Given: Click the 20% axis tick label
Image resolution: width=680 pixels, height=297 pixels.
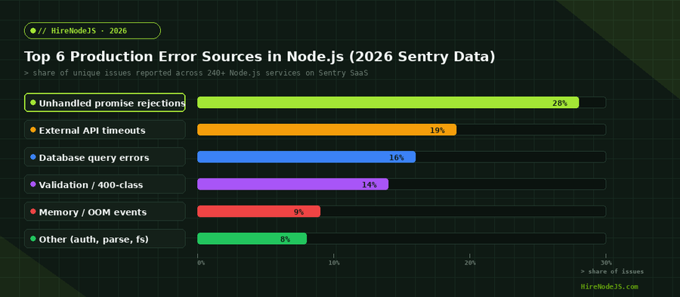Looking at the screenshot, I should pyautogui.click(x=470, y=262).
